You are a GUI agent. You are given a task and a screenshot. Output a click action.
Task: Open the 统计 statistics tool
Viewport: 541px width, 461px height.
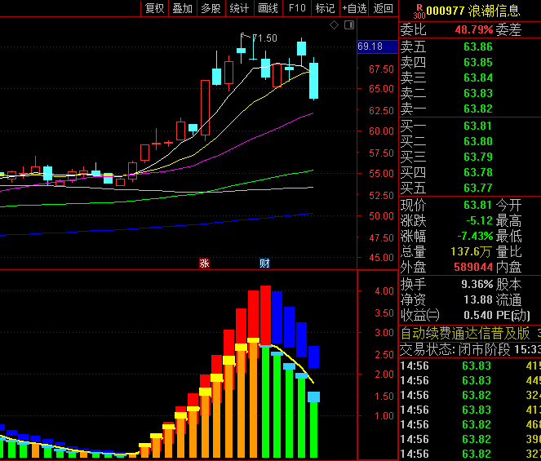coord(239,8)
